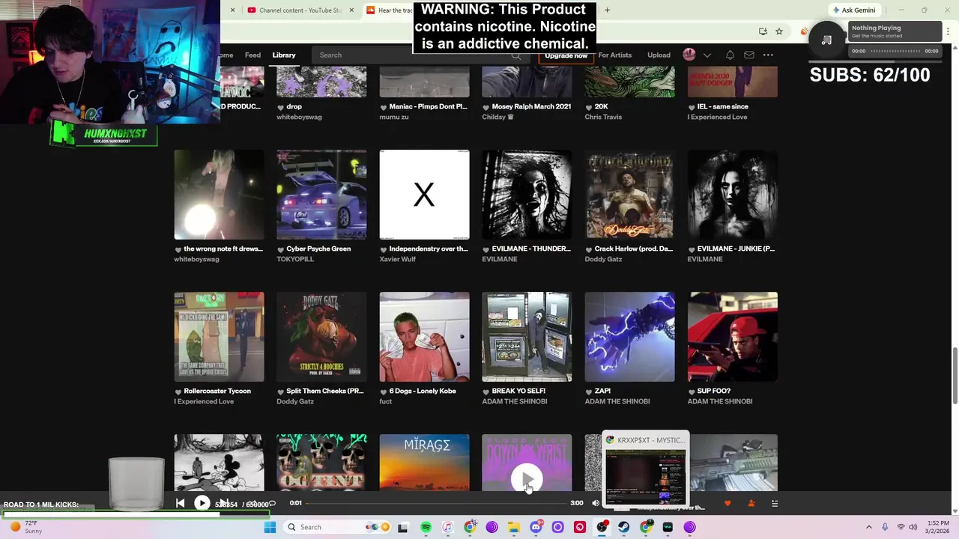
Task: Select the Library nav item
Action: click(284, 55)
